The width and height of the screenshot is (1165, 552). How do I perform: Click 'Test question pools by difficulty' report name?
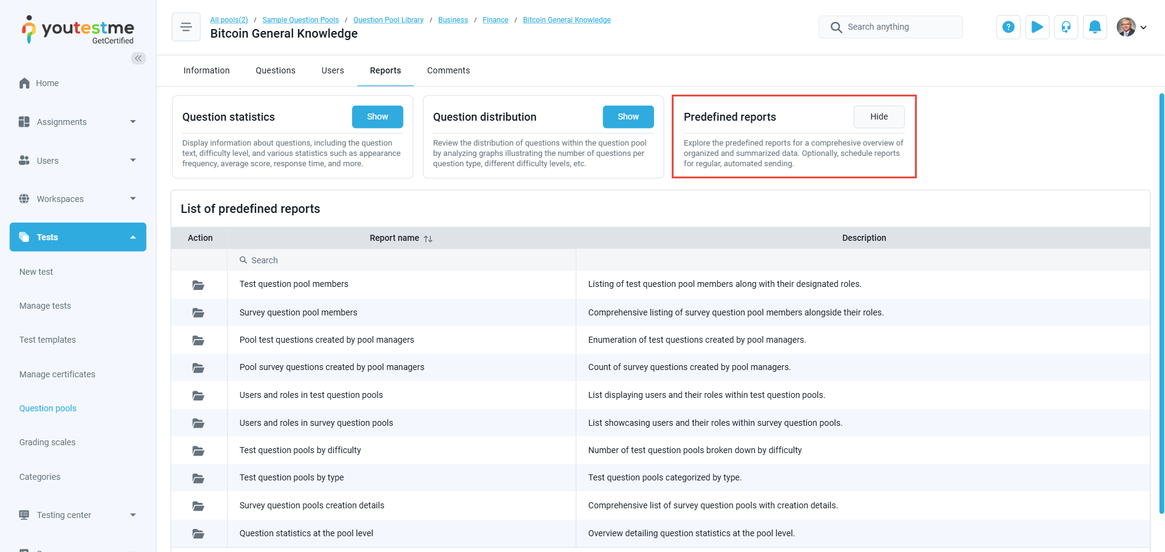click(300, 450)
